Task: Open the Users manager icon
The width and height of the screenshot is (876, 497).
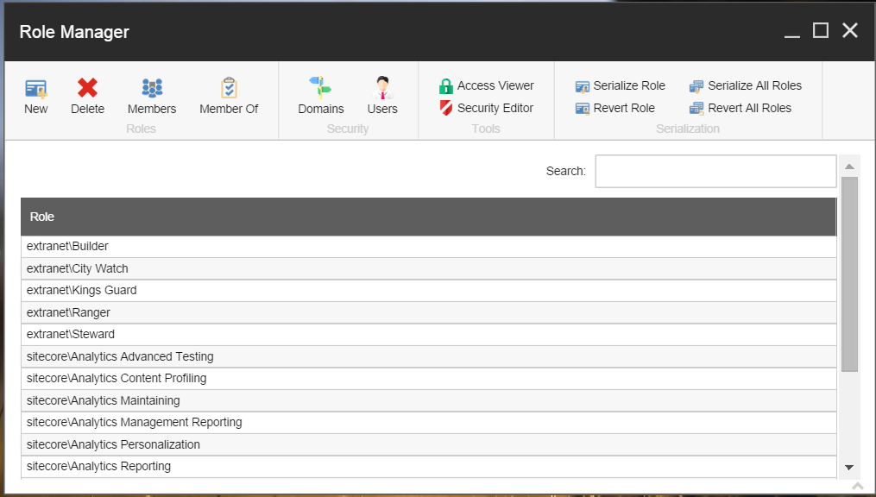Action: pos(382,88)
